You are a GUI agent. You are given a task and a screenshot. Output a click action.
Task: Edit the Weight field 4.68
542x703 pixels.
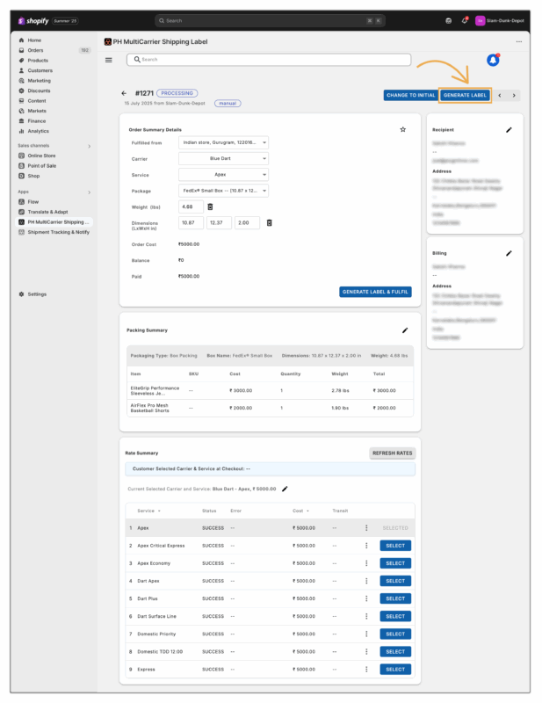(191, 207)
